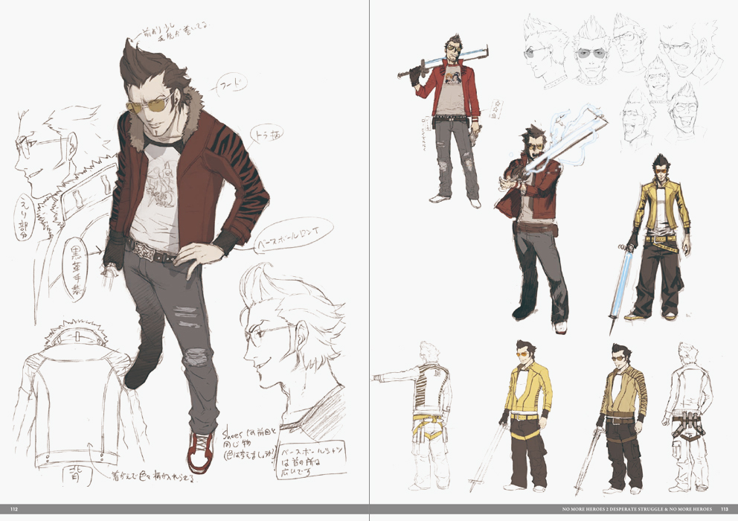This screenshot has height=521, width=738.
Task: Click page number 112 in footer
Action: pyautogui.click(x=14, y=509)
